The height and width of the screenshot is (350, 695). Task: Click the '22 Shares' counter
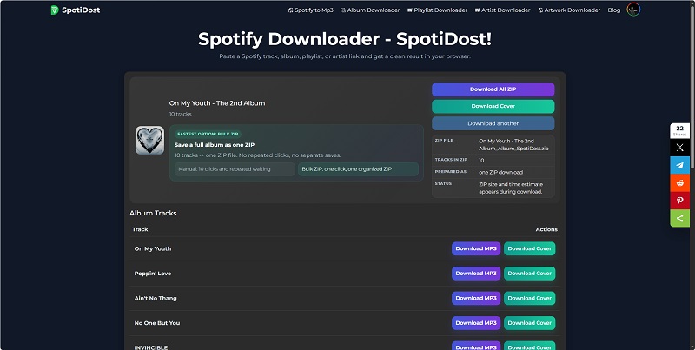[680, 130]
